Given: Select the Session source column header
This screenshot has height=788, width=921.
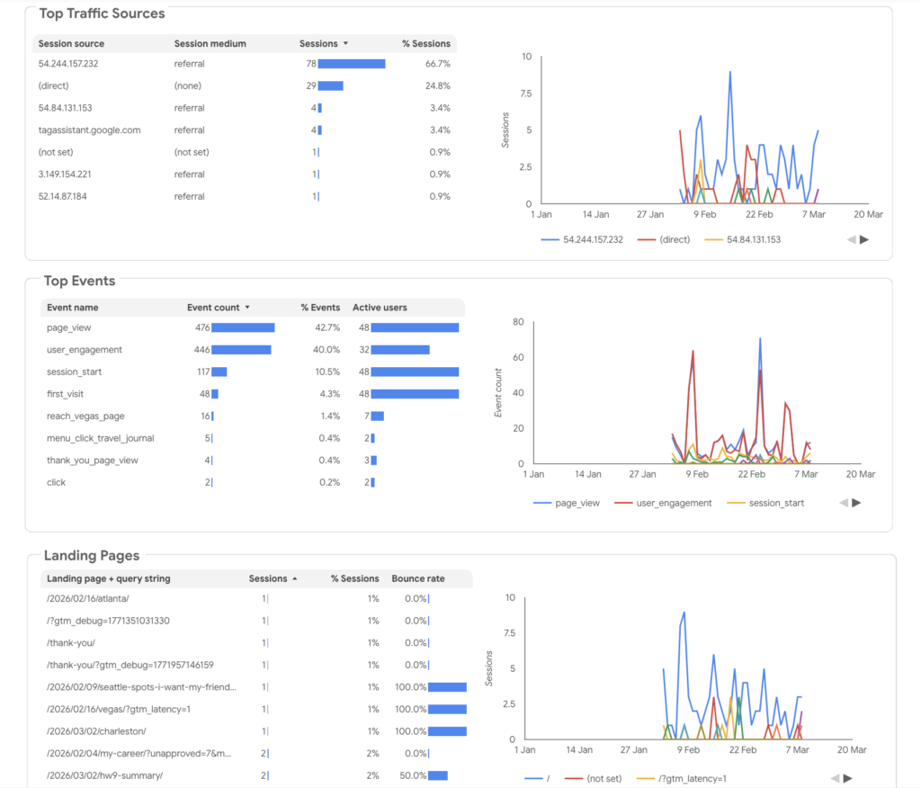Looking at the screenshot, I should tap(71, 43).
